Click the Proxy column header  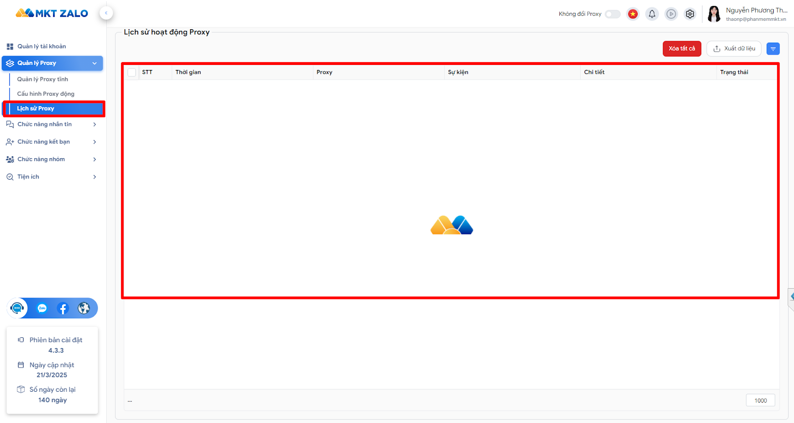[x=325, y=72]
